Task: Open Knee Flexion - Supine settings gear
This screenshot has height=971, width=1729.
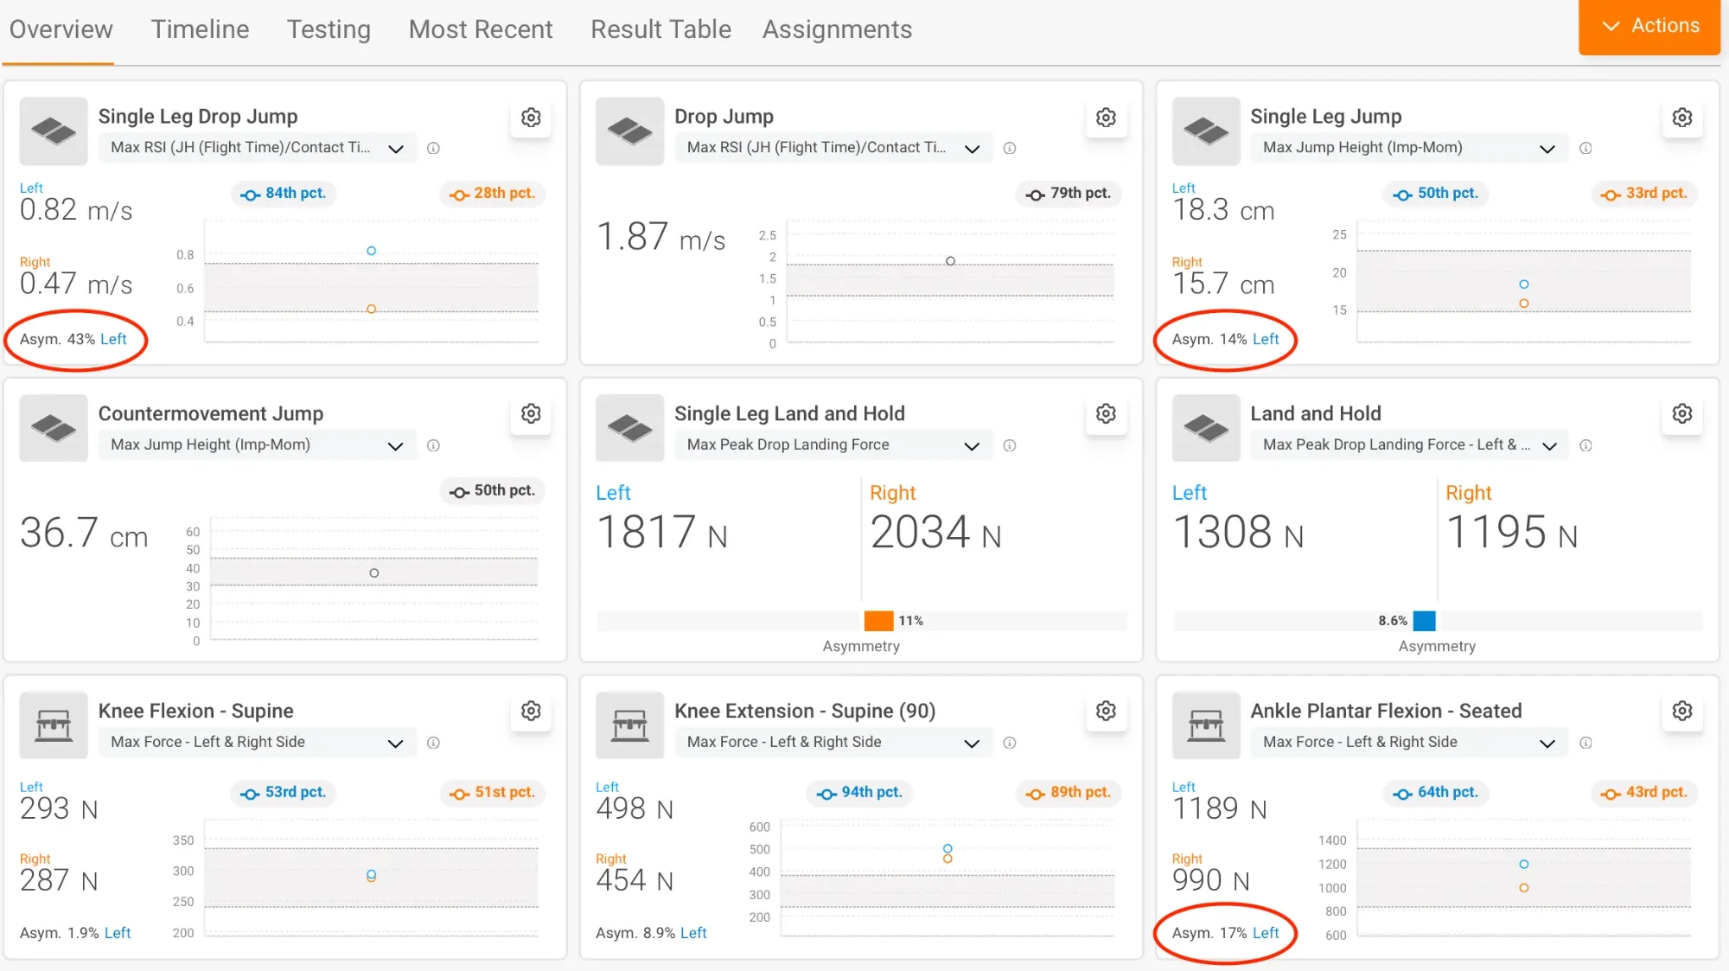Action: pos(531,711)
